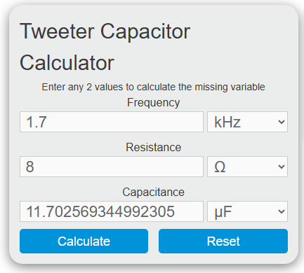Click the word Calculator in the heading
This screenshot has height=273, width=304.
pos(67,63)
